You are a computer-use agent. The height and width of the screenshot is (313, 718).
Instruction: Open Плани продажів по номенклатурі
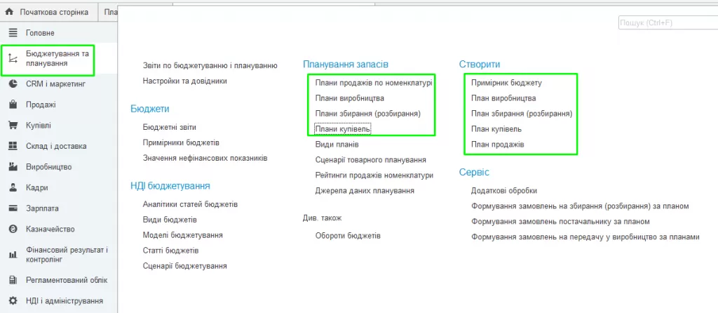coord(374,83)
